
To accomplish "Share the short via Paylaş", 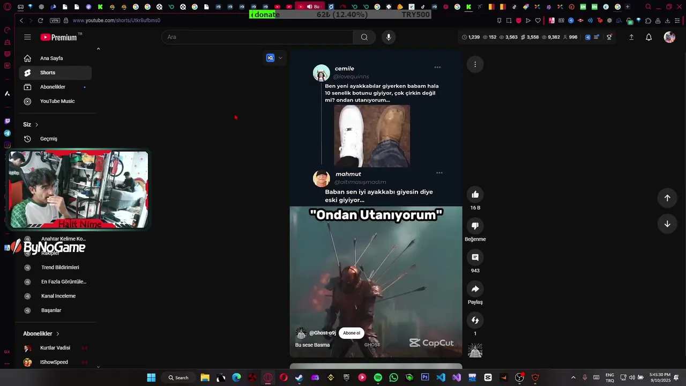I will 475,289.
